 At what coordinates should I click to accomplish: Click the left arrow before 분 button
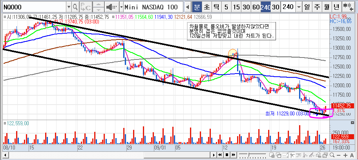188,7
